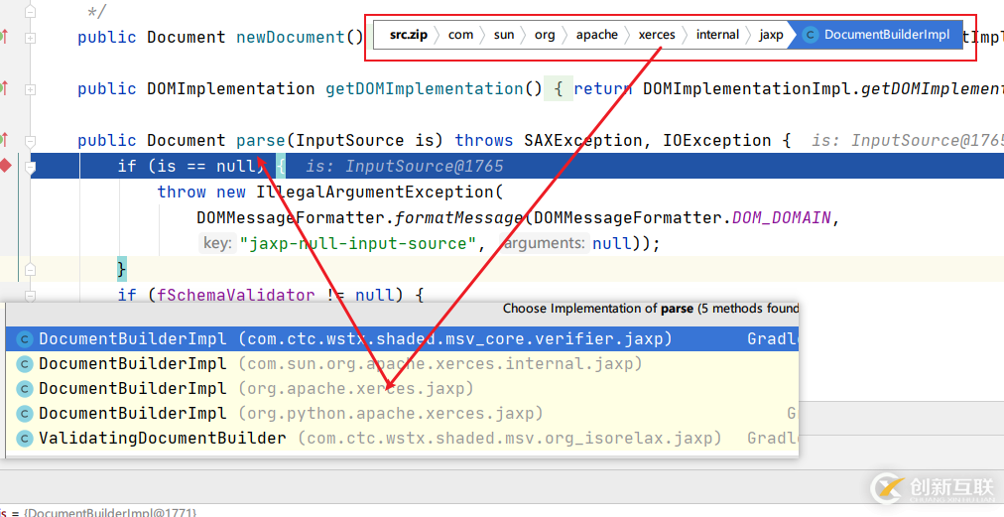Click class icon of the org.python.apache.xerces.jaxp entry
This screenshot has width=1004, height=517.
(25, 414)
